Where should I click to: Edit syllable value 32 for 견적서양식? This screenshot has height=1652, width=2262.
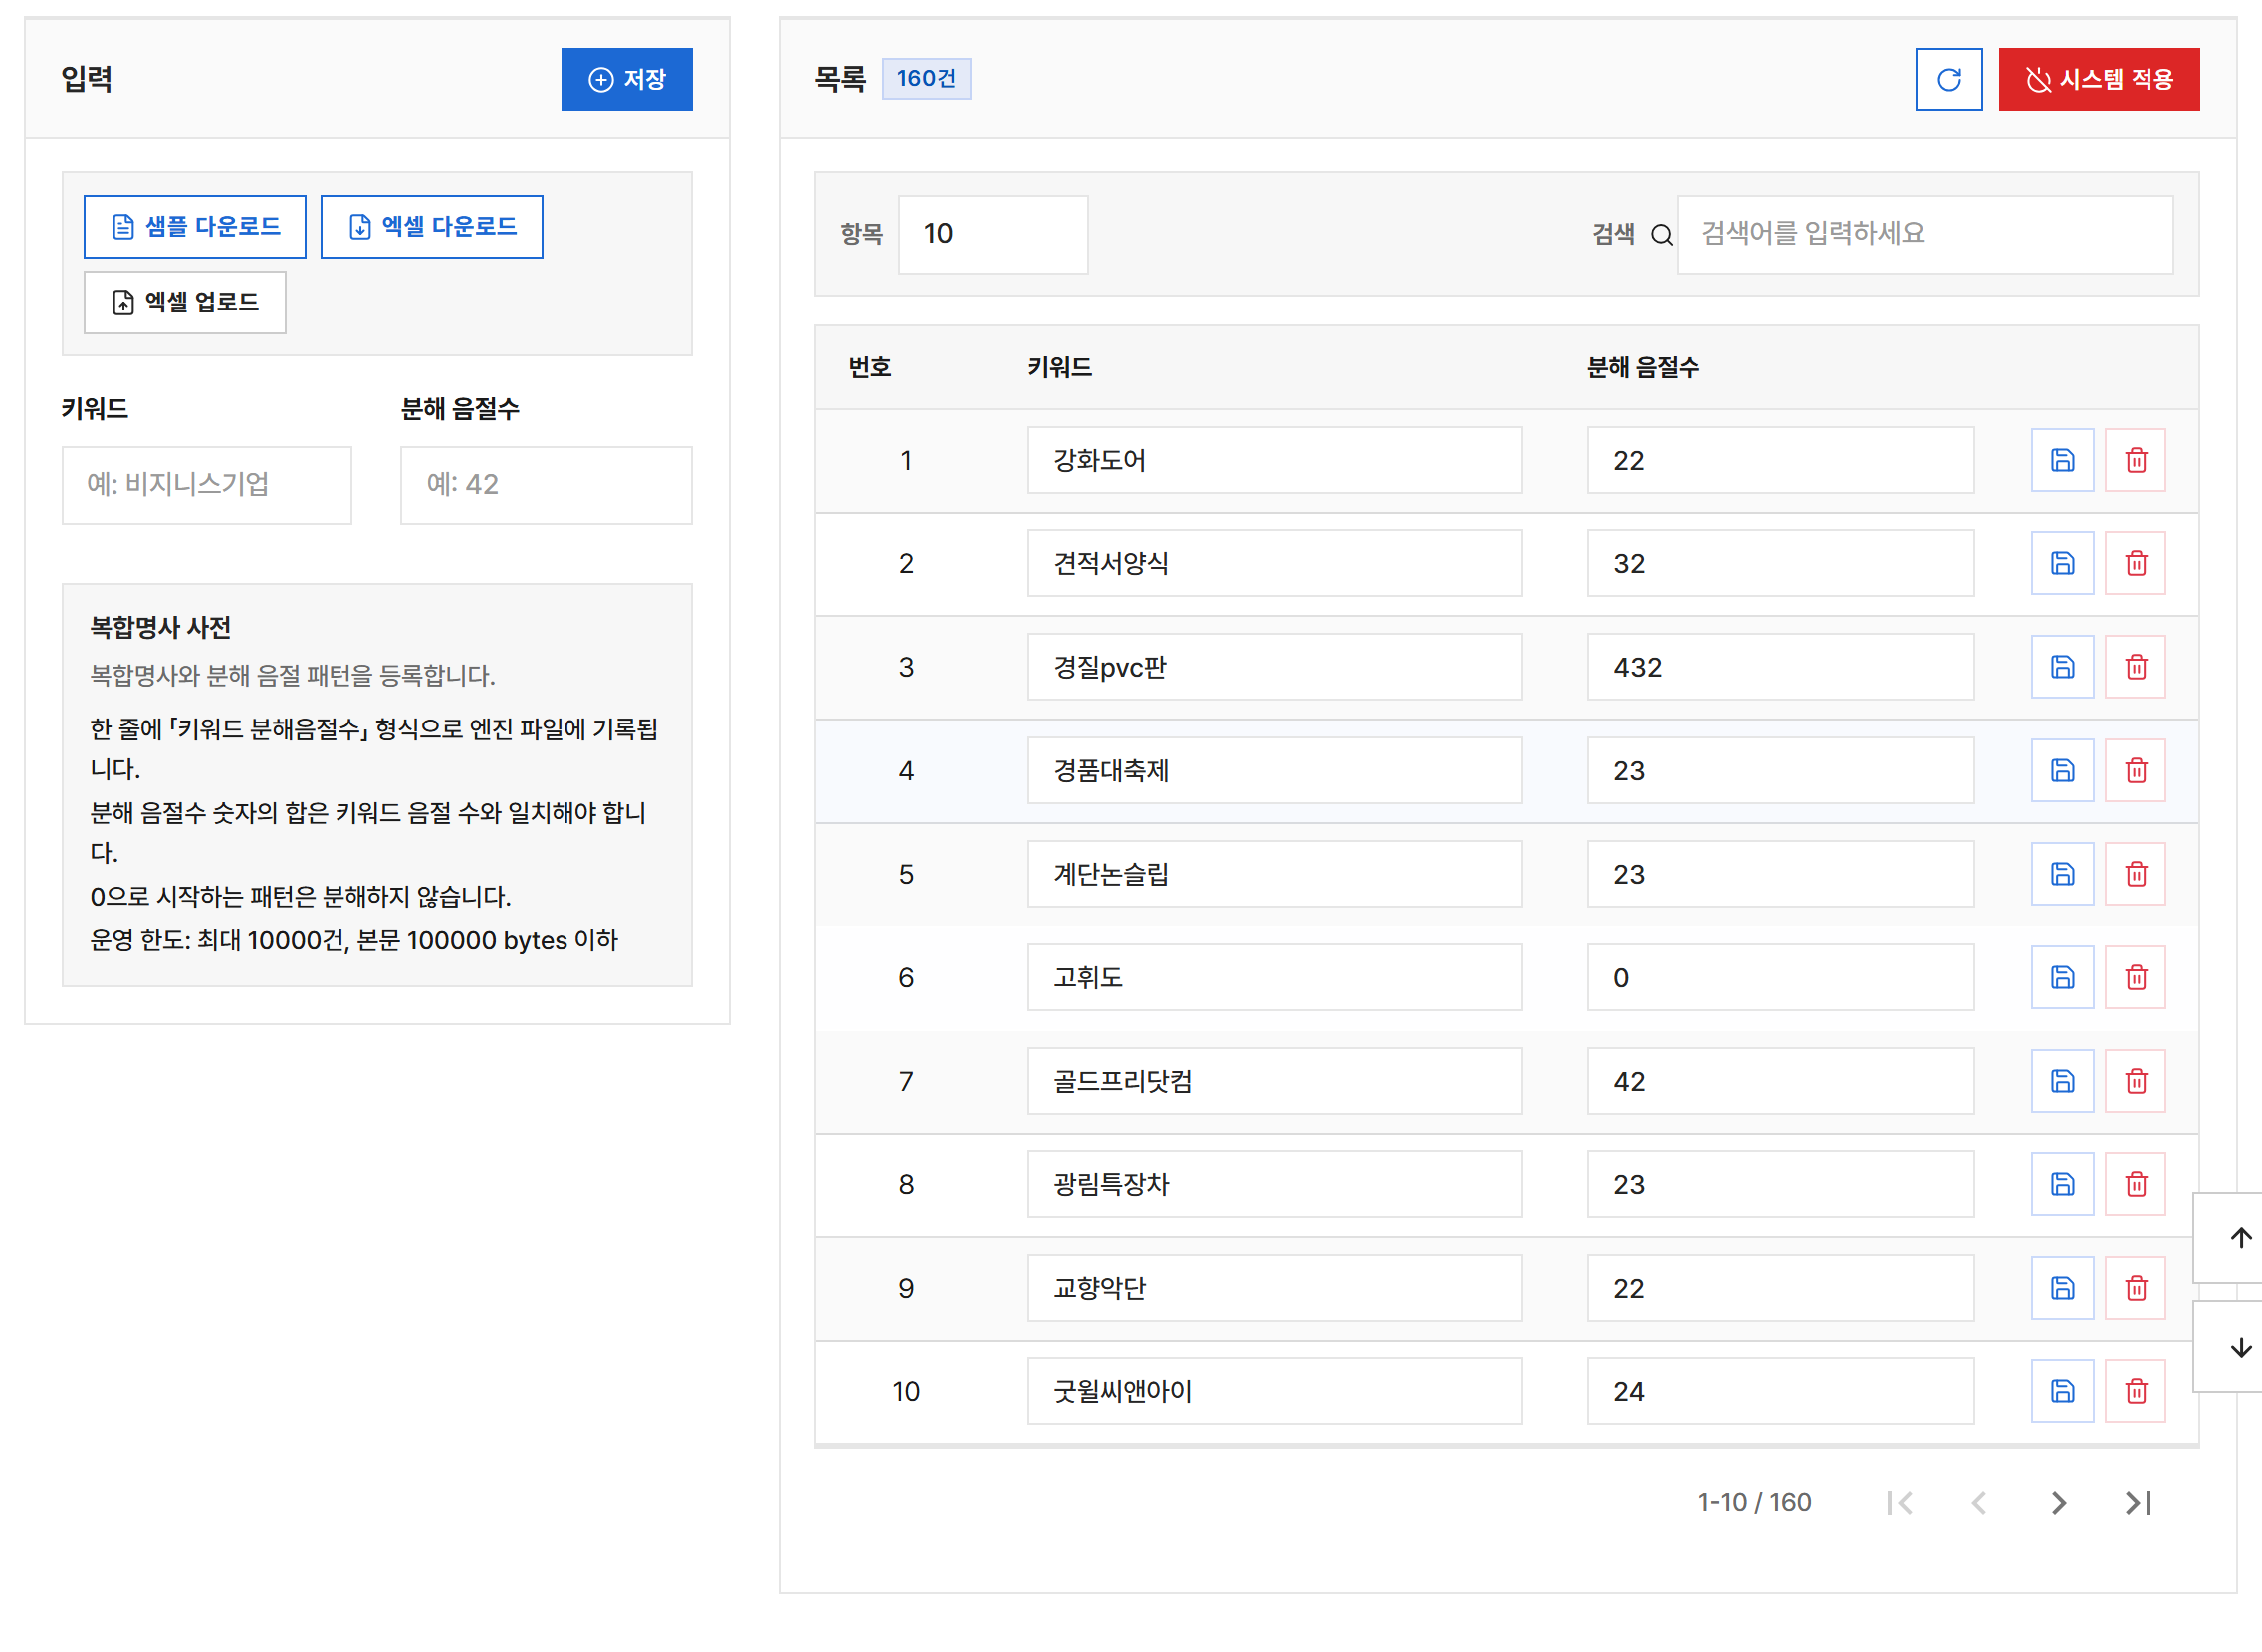[1780, 564]
